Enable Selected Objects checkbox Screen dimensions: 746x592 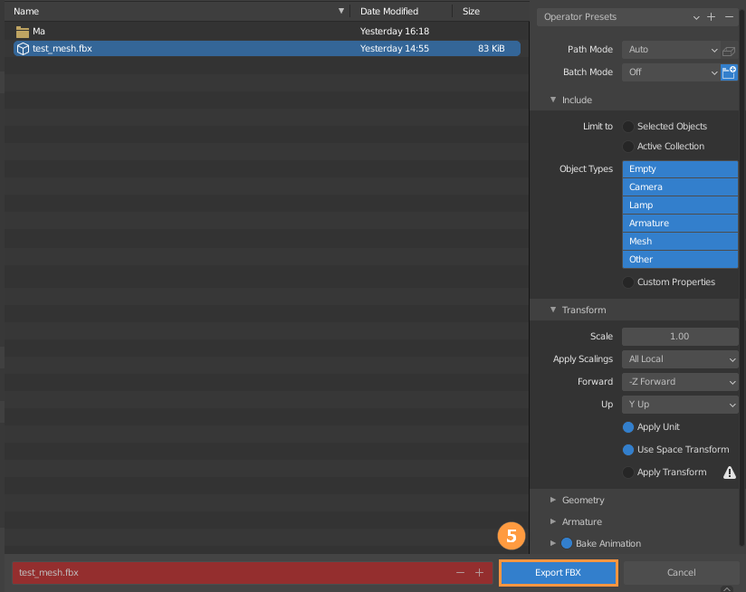click(628, 127)
